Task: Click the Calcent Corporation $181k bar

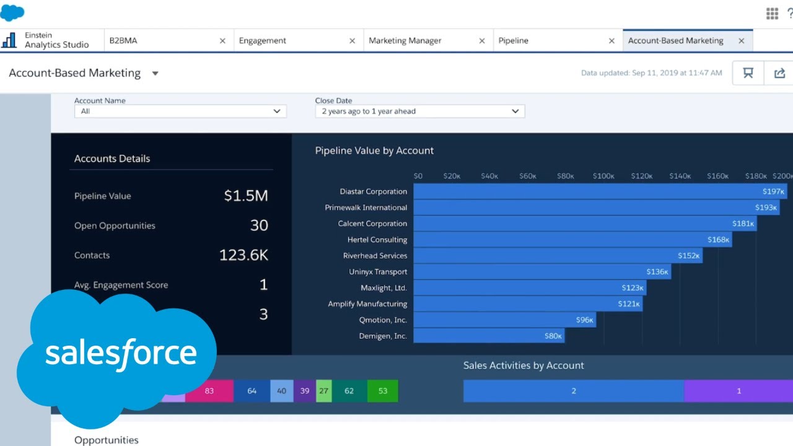Action: point(585,224)
